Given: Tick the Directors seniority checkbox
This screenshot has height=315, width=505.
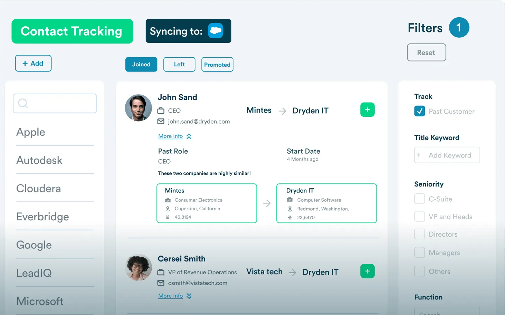Looking at the screenshot, I should tap(420, 234).
